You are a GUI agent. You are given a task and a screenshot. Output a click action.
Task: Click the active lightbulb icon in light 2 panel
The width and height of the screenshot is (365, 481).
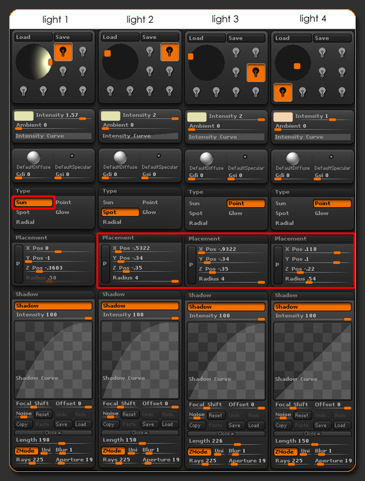(170, 52)
